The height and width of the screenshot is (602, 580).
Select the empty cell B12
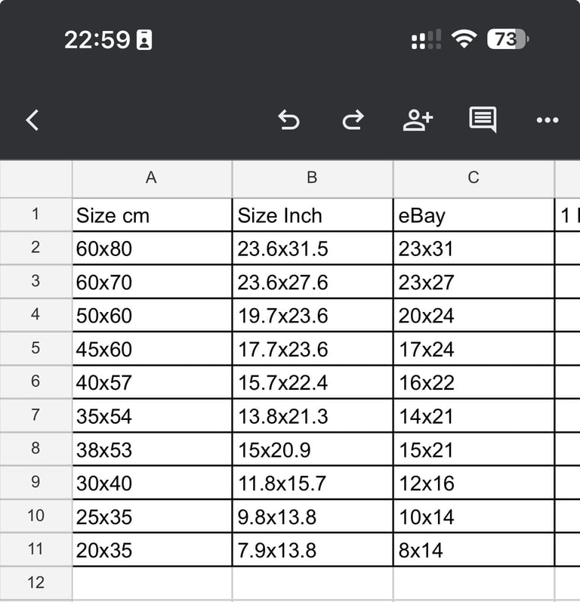point(313,583)
